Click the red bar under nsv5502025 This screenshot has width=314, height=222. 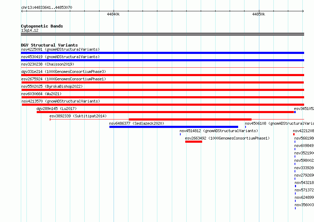click(162, 90)
